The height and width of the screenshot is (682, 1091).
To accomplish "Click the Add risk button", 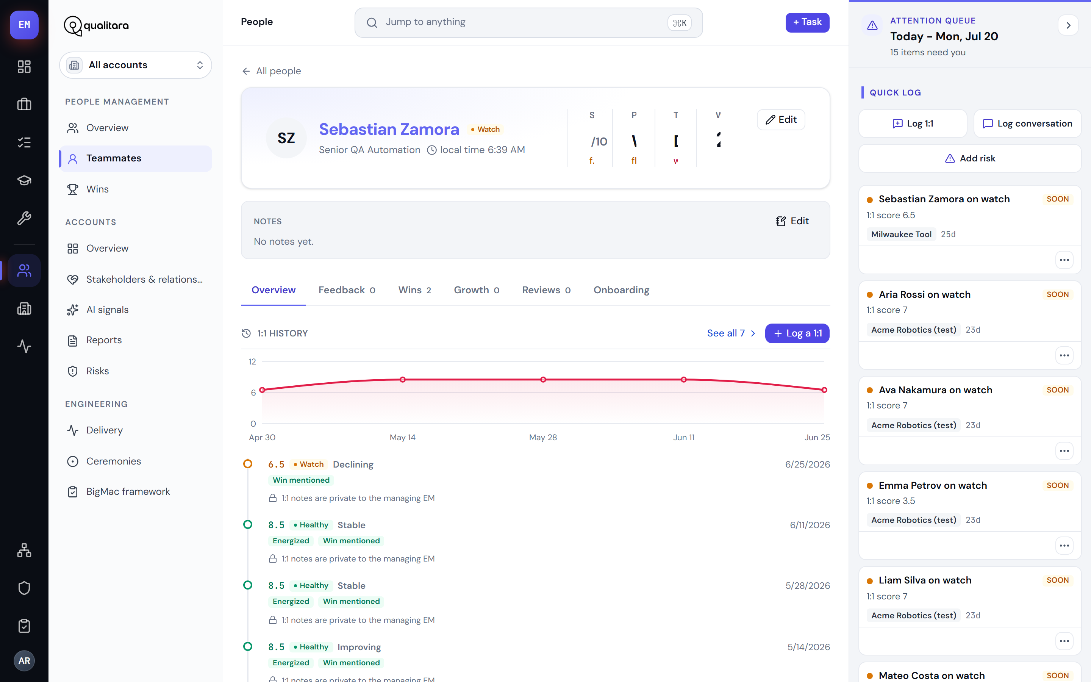I will coord(970,158).
